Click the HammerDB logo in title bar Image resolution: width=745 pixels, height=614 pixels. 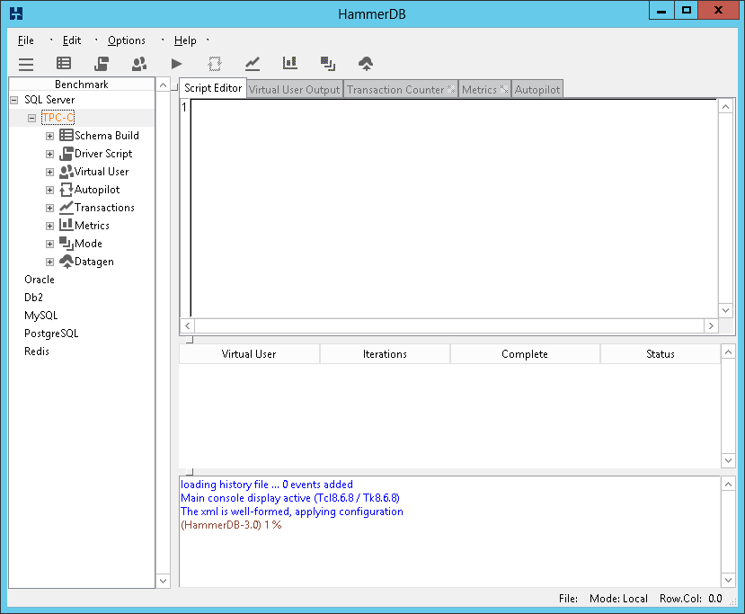coord(16,13)
